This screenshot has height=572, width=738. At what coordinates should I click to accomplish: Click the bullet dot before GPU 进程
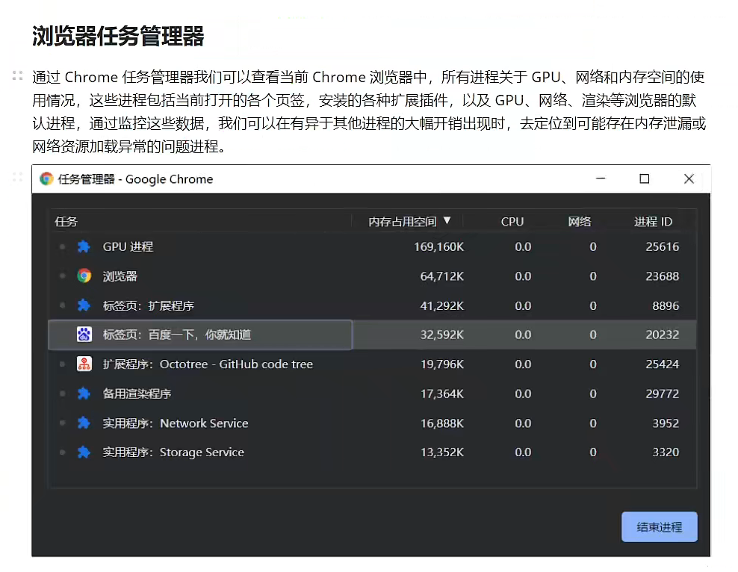63,246
